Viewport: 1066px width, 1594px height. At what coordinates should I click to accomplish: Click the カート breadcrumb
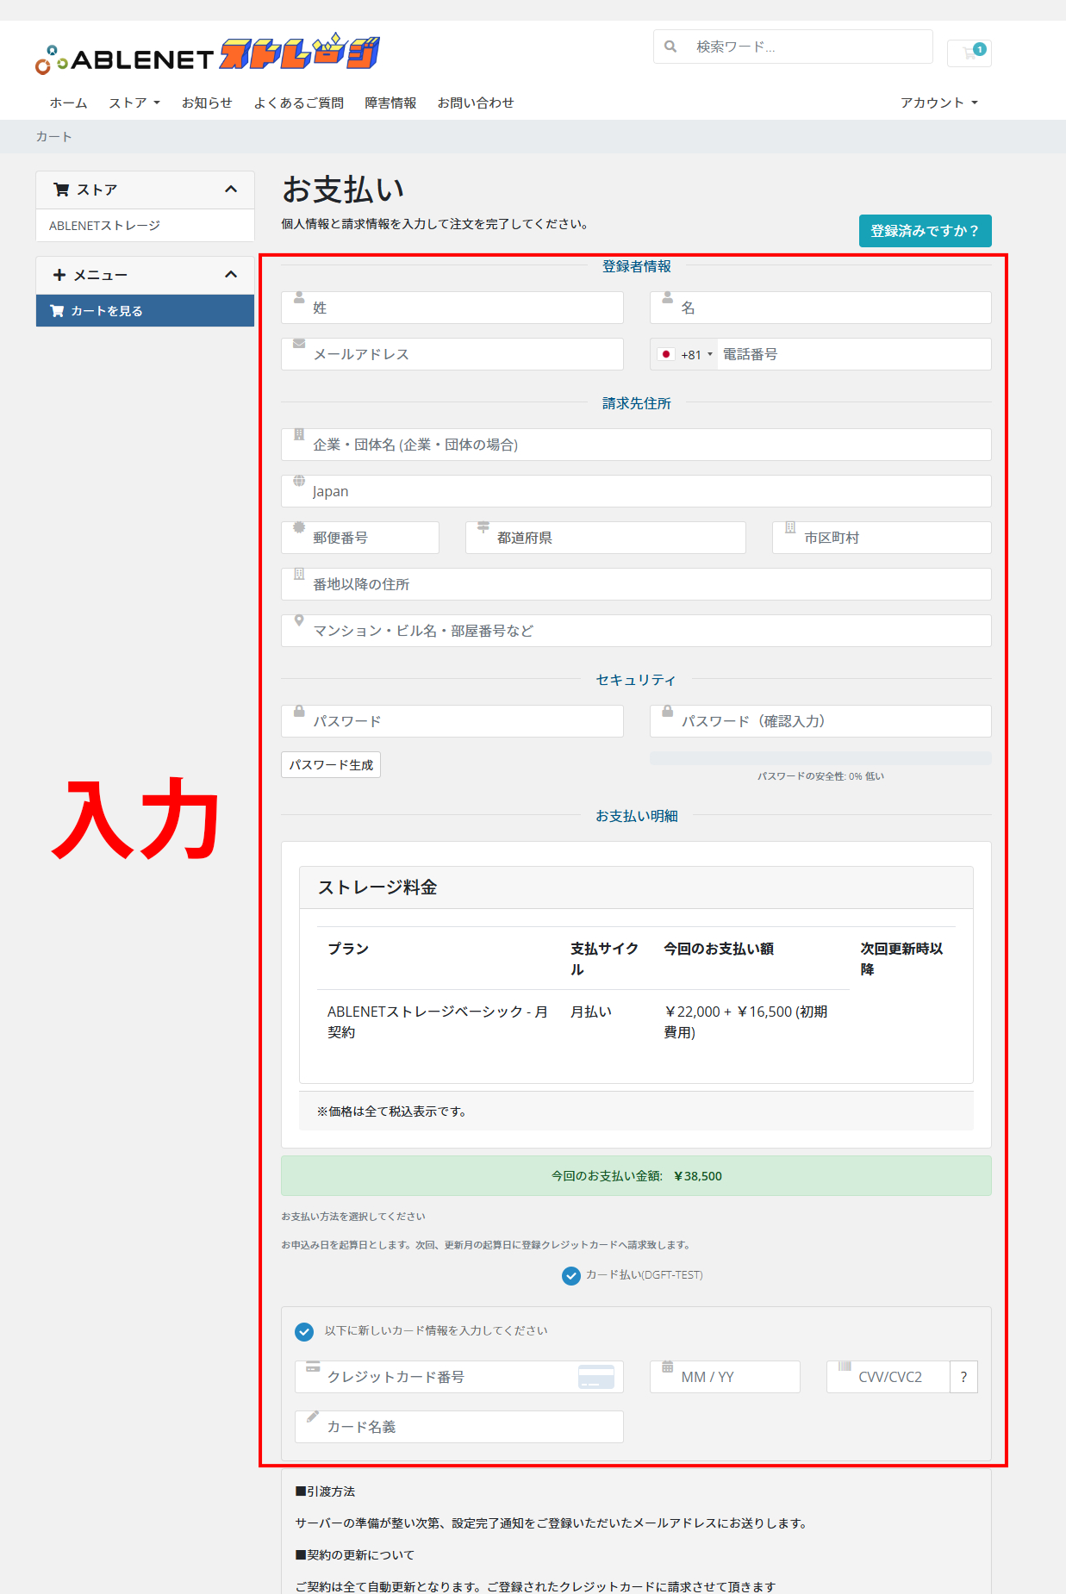coord(53,136)
